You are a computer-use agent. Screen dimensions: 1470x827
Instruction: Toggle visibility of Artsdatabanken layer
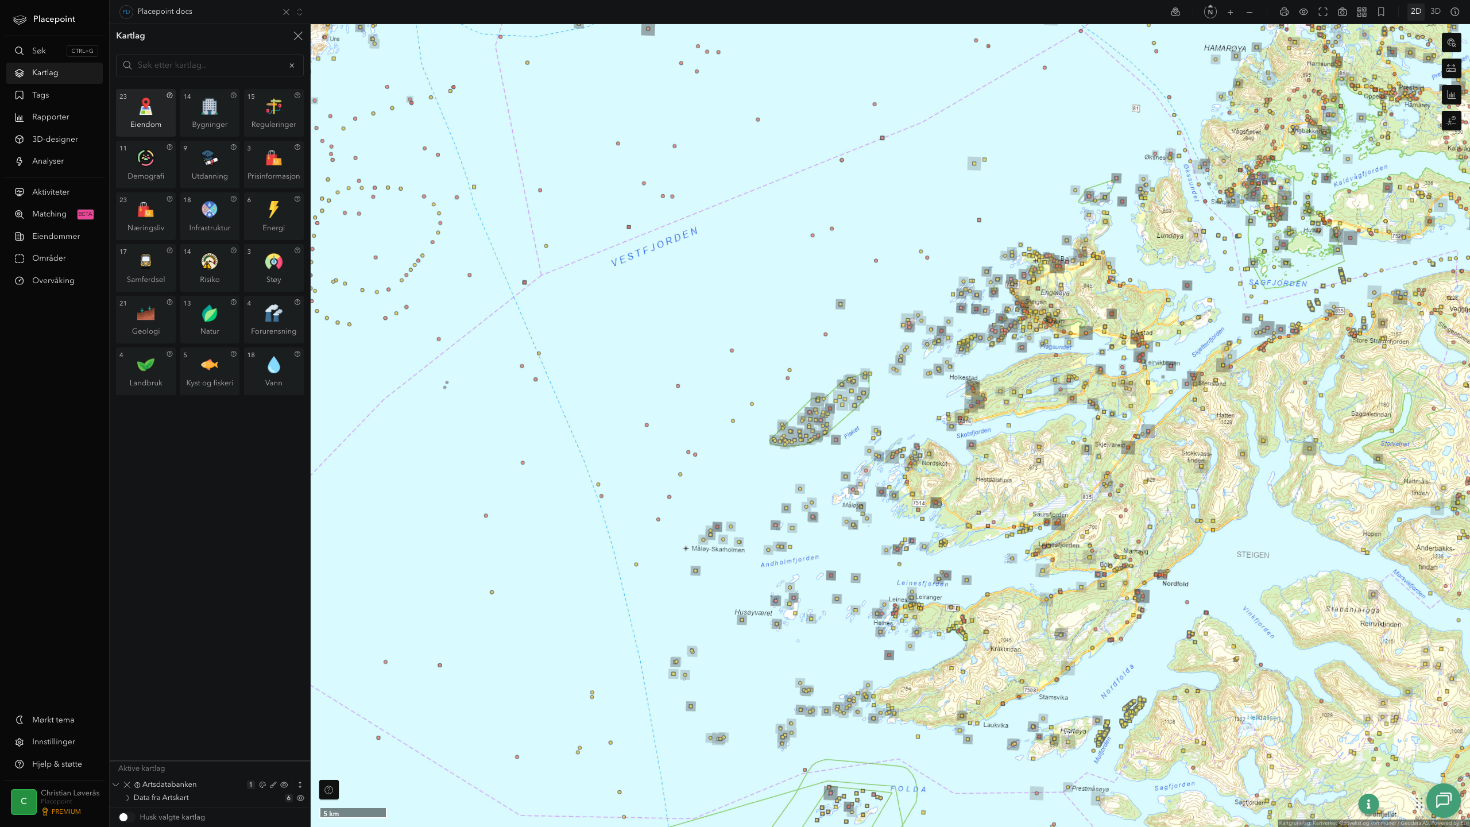(x=284, y=785)
